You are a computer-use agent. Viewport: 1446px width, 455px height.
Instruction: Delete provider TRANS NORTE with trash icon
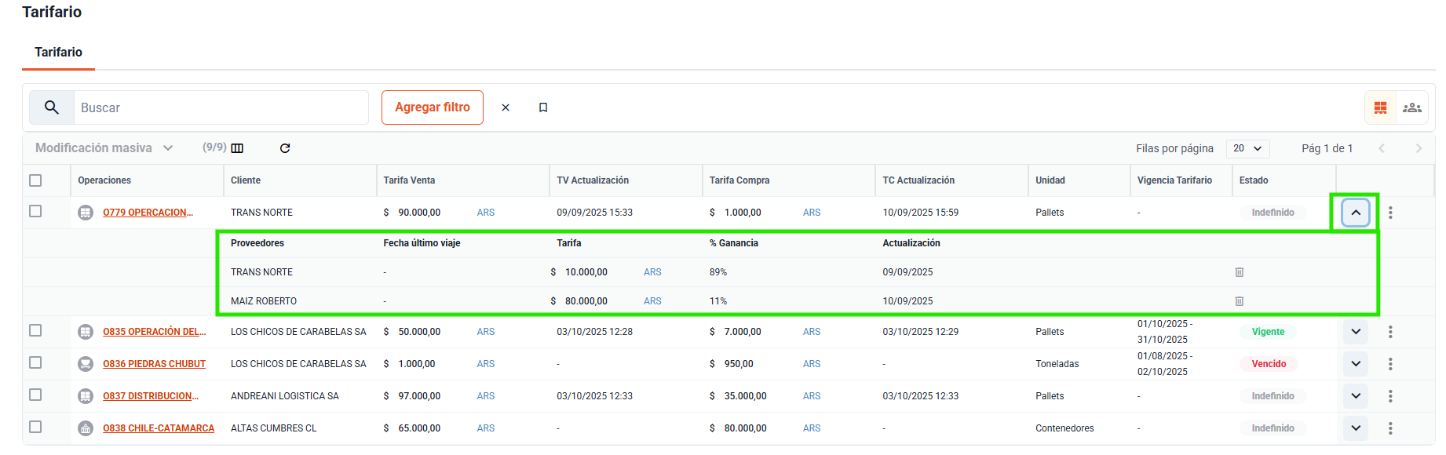[1240, 272]
